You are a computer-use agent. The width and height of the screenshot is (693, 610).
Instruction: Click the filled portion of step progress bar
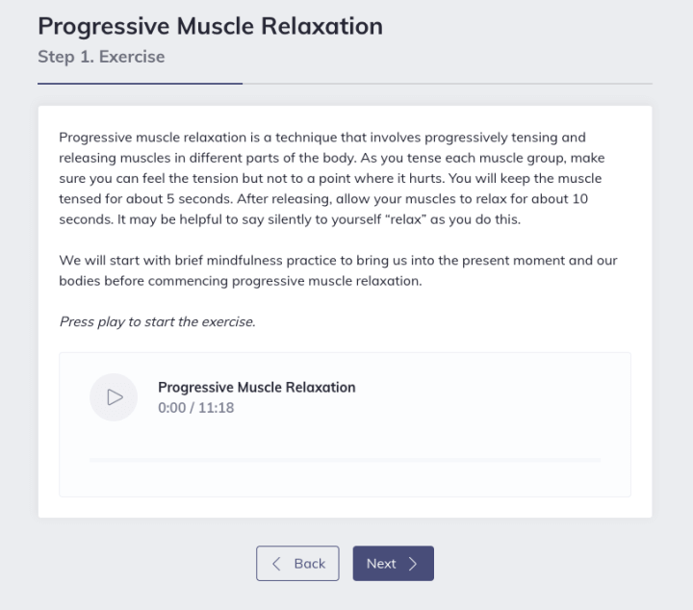tap(140, 84)
